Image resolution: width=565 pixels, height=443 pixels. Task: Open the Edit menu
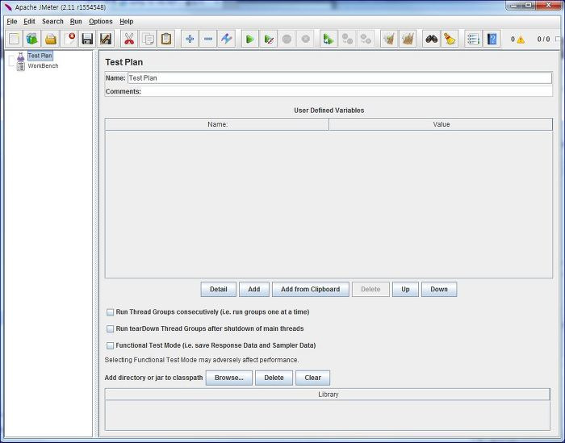click(29, 22)
